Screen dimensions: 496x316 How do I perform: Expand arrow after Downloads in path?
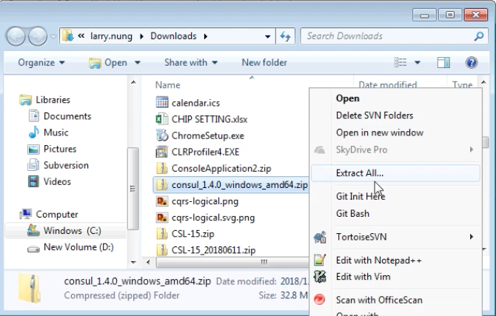click(x=206, y=36)
